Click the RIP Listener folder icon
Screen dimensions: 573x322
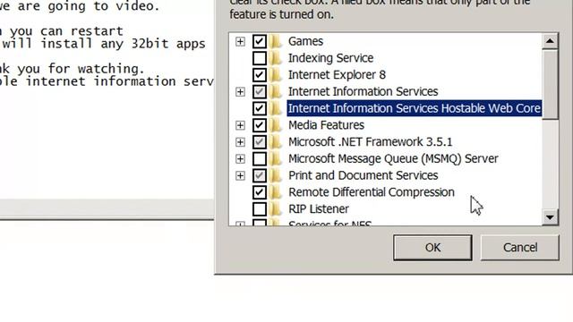click(276, 209)
